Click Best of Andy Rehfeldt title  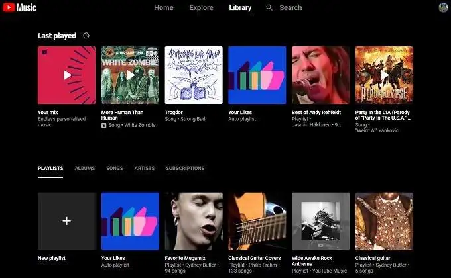(x=316, y=113)
